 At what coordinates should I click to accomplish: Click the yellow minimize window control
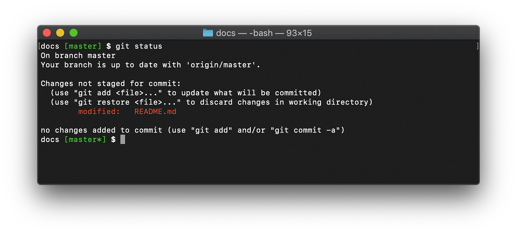tap(60, 32)
